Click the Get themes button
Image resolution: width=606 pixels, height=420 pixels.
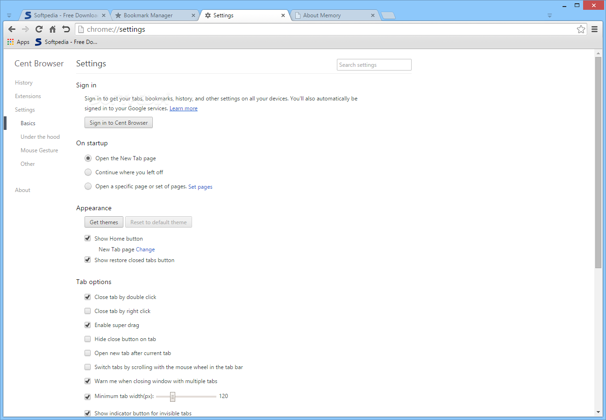(x=104, y=222)
